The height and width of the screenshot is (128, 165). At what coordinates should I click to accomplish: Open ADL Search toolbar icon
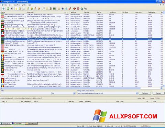coord(47,9)
